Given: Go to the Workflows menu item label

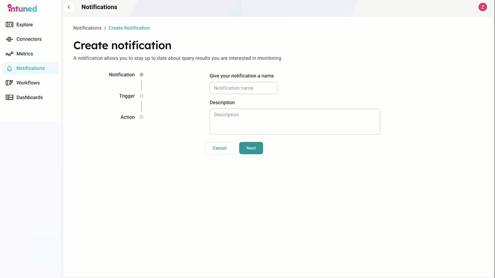Looking at the screenshot, I should pyautogui.click(x=28, y=83).
